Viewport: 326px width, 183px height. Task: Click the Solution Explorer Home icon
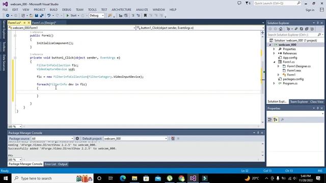(281, 29)
